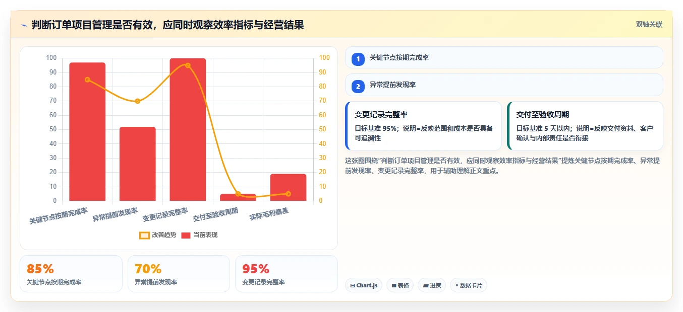The height and width of the screenshot is (312, 683).
Task: Click the lightning icon beside the title
Action: point(24,25)
